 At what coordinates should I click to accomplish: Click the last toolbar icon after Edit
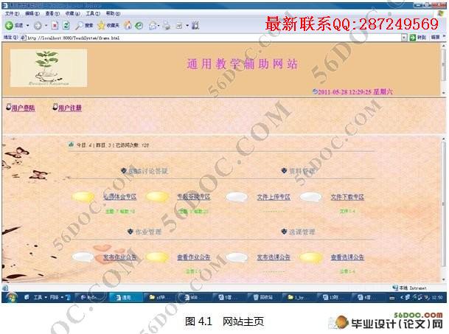point(195,26)
